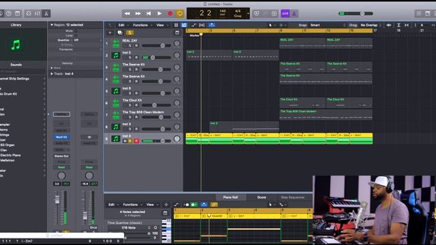The image size is (436, 245).
Task: Collapse the Region 12 selected disclosure triangle
Action: 52,24
